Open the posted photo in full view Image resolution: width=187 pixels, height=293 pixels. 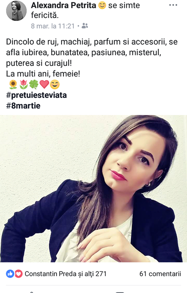point(93,189)
